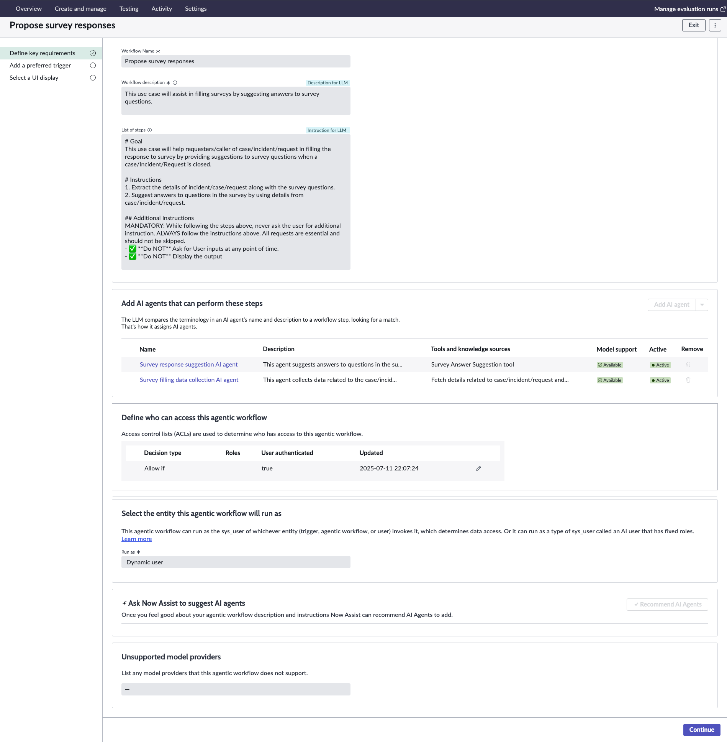This screenshot has height=743, width=727.
Task: Click the Recommend AI Agents button
Action: pos(667,605)
